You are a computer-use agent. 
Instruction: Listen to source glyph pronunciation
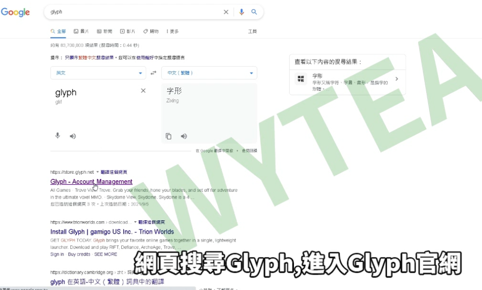click(73, 136)
